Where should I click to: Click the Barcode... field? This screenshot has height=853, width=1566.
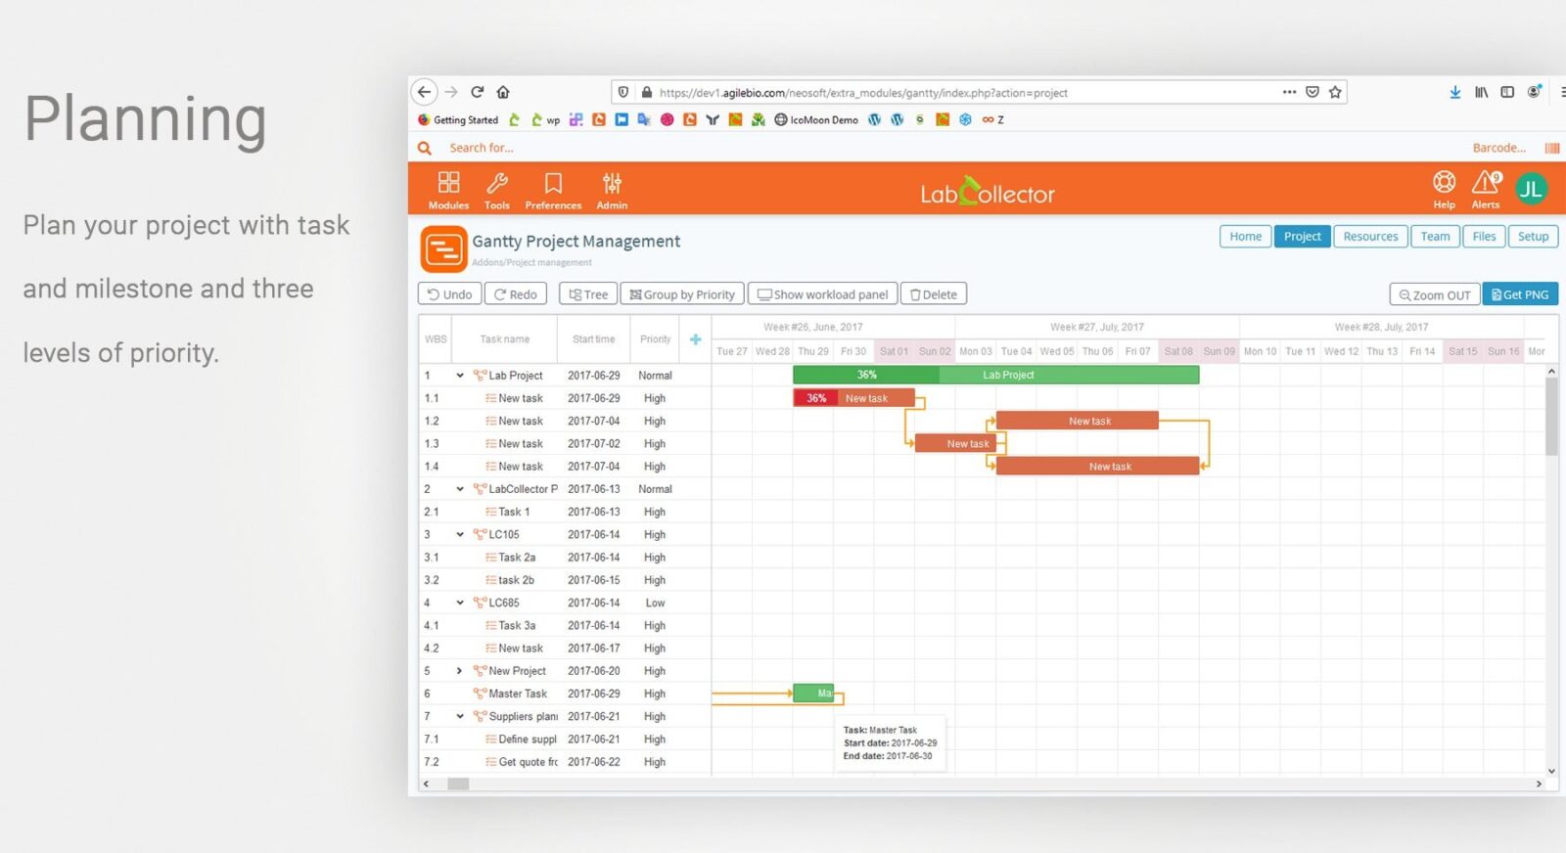point(1499,148)
